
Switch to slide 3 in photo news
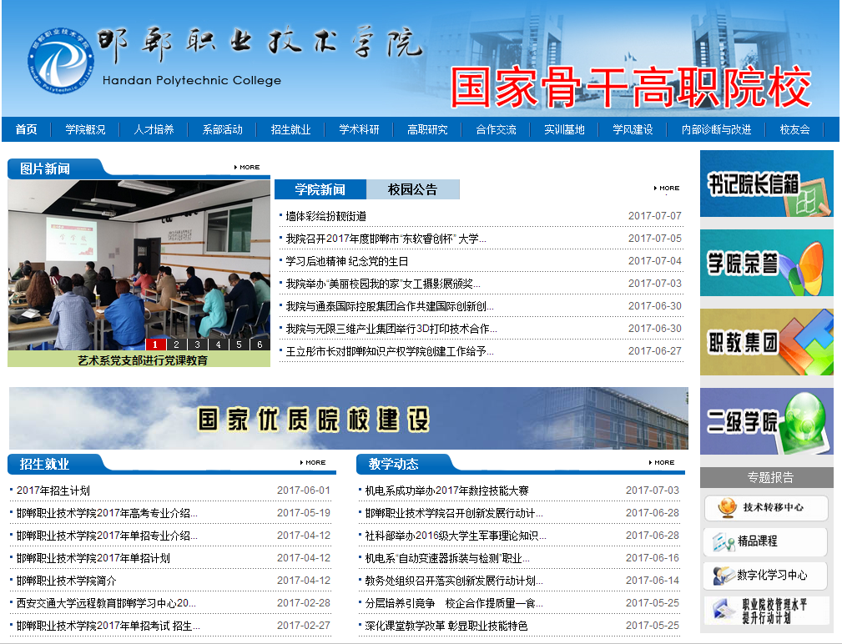[x=197, y=344]
